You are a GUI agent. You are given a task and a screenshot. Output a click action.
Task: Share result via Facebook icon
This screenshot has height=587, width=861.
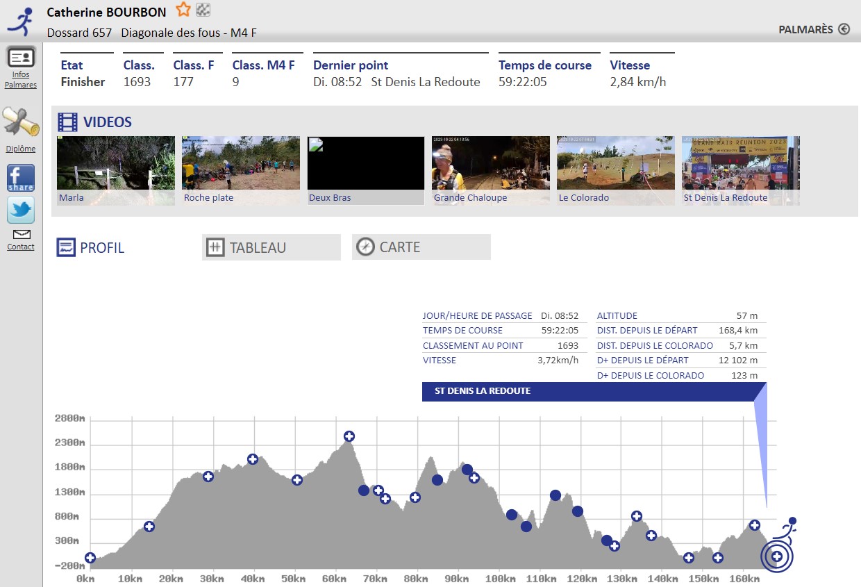click(x=21, y=178)
